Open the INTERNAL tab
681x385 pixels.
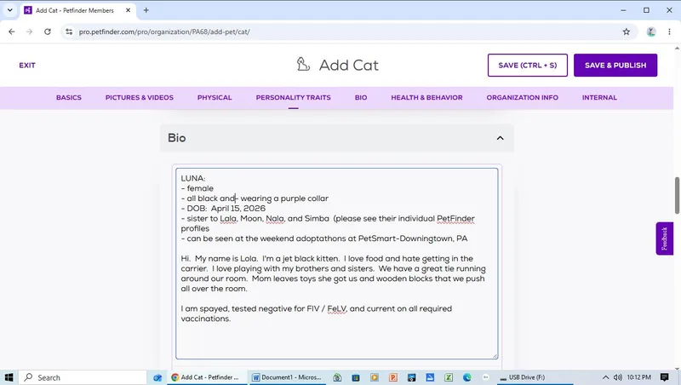click(599, 98)
